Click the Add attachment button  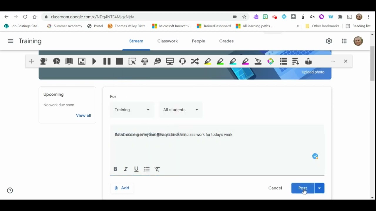122,188
